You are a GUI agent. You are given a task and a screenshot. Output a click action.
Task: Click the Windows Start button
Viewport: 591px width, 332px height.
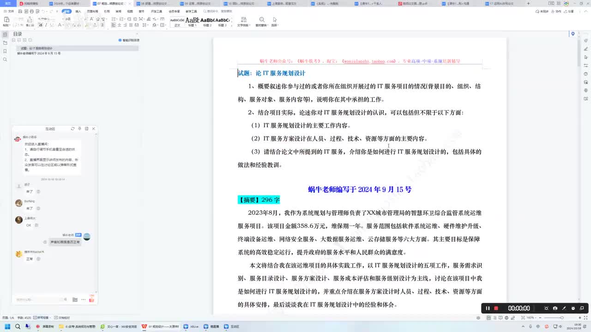(7, 326)
